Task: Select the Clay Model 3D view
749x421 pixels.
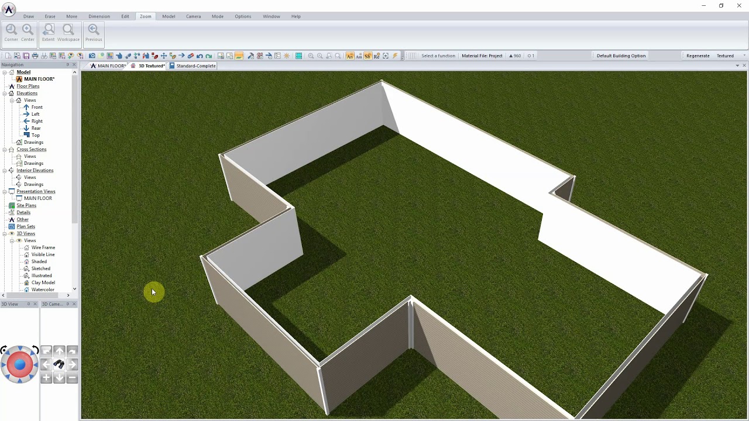Action: [x=43, y=282]
